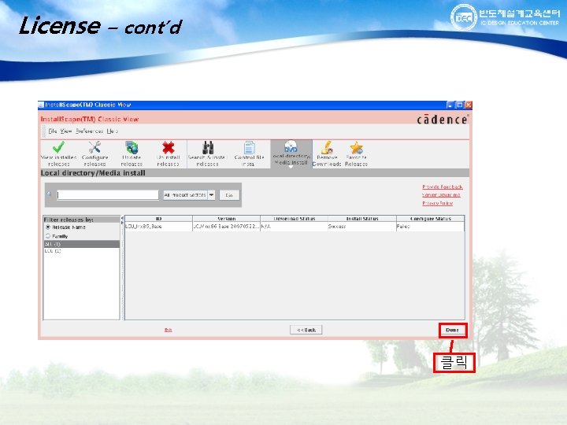This screenshot has height=425, width=567.
Task: Open the Server downtime link
Action: 441,195
